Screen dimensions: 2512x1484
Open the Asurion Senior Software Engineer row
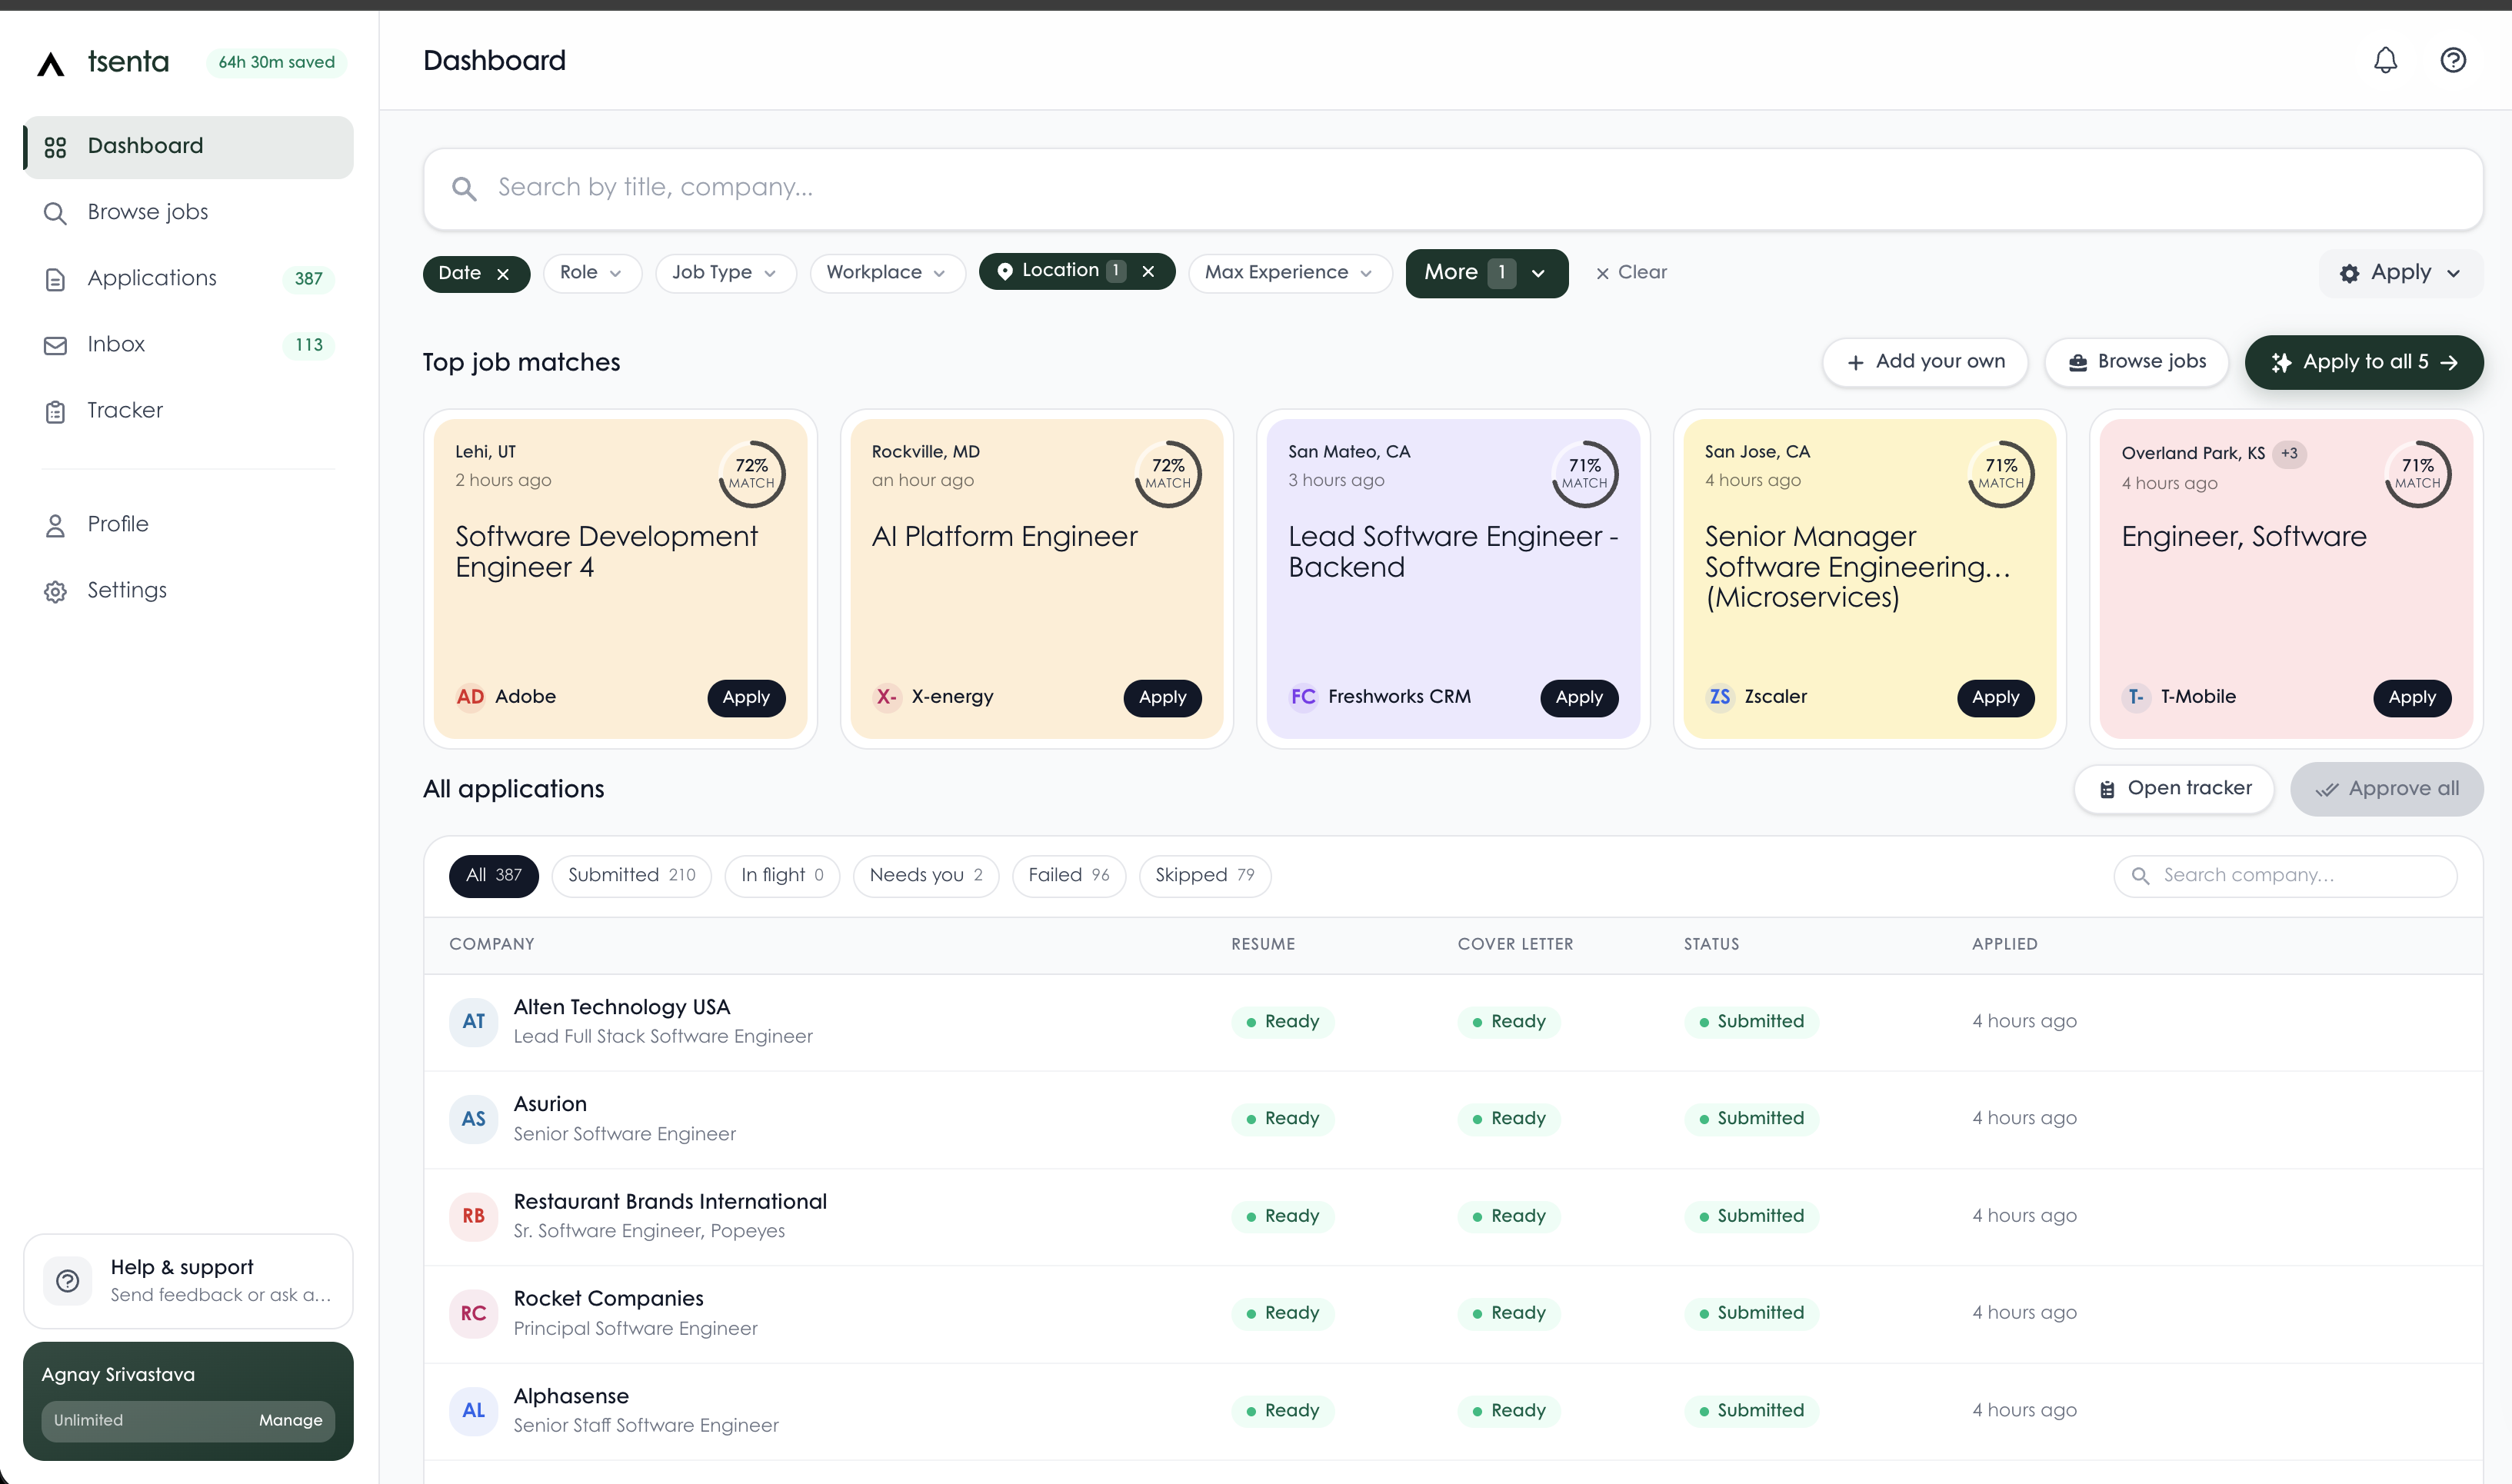(x=1453, y=1119)
